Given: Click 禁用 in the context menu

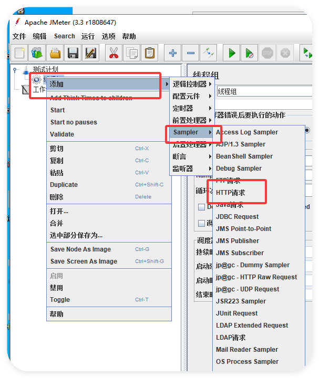Looking at the screenshot, I should coord(109,288).
